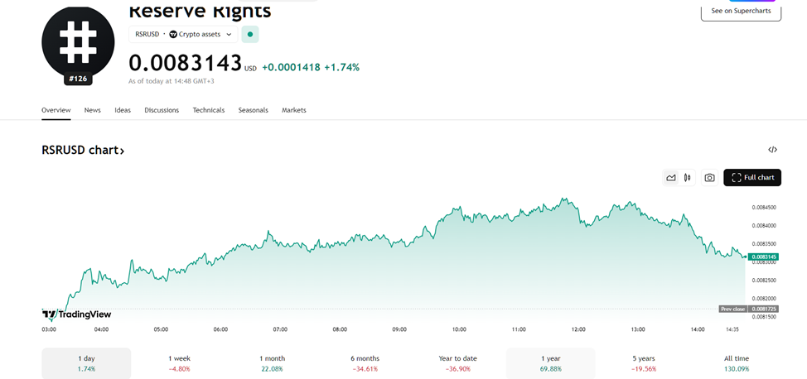Select the 1 week range
This screenshot has width=807, height=379.
[179, 363]
